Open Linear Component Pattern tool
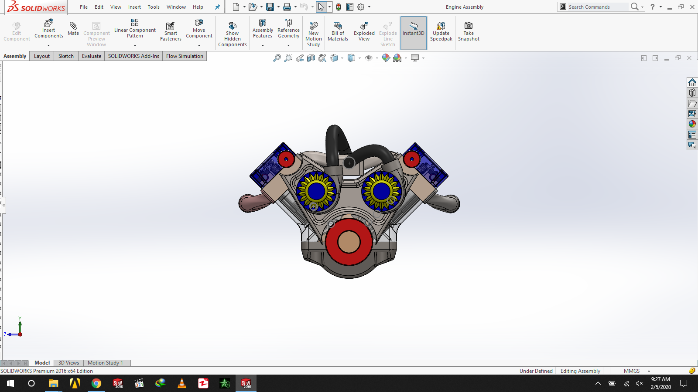This screenshot has height=392, width=698. [135, 29]
